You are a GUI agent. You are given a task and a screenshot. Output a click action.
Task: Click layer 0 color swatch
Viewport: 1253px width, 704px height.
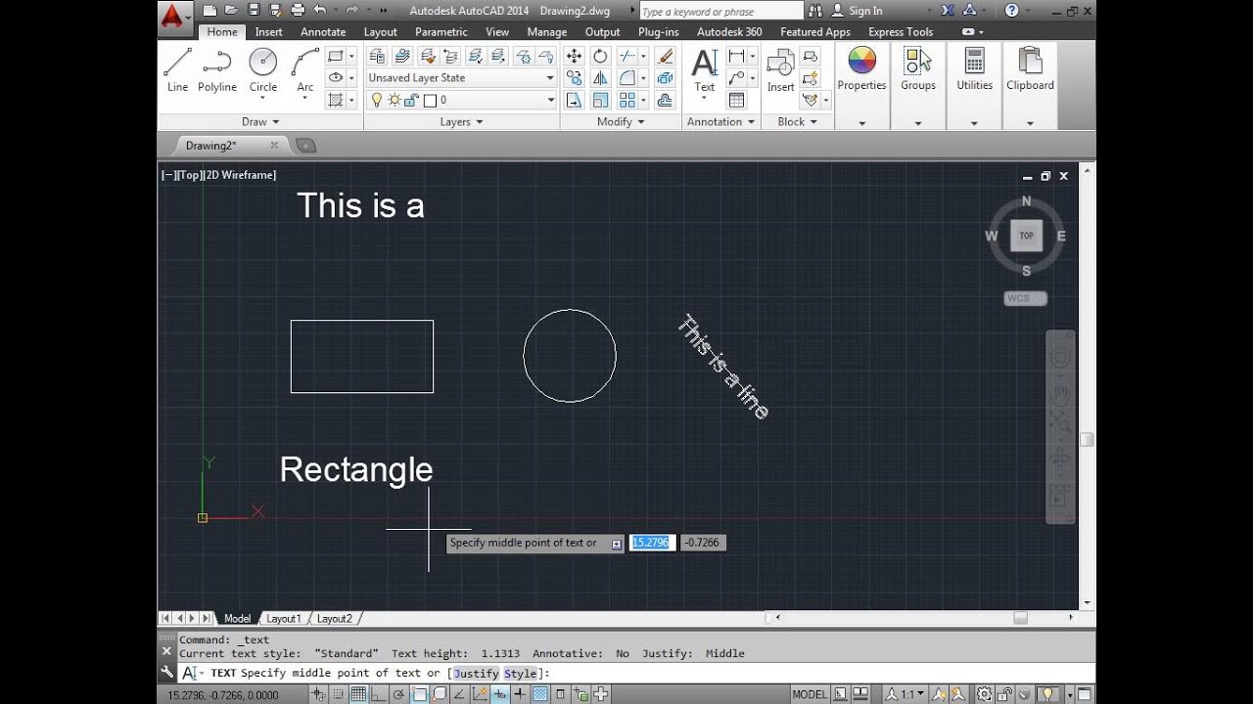[x=430, y=100]
